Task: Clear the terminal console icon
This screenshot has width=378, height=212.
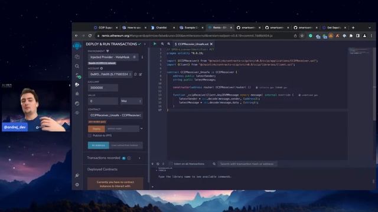Action: click(158, 164)
